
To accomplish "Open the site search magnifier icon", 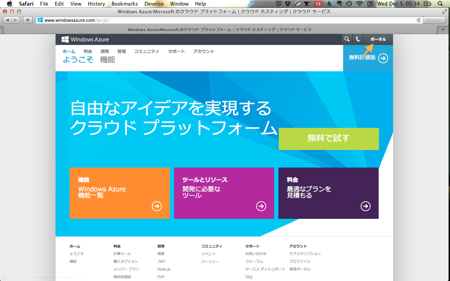I will 347,39.
